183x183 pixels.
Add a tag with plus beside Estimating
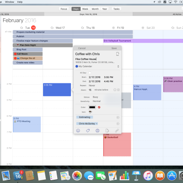pyautogui.click(x=118, y=118)
